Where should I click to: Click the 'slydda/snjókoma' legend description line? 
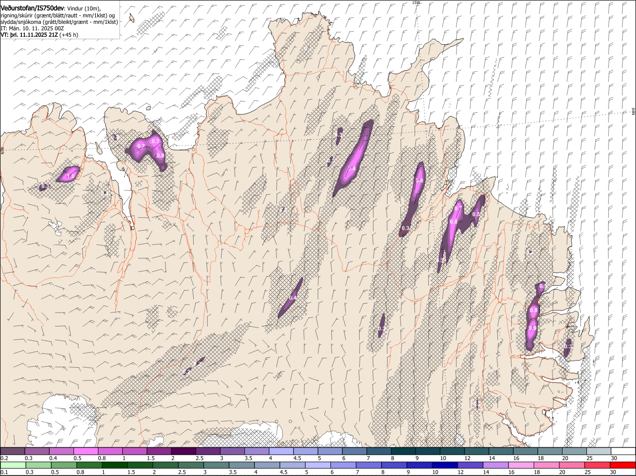(x=59, y=22)
